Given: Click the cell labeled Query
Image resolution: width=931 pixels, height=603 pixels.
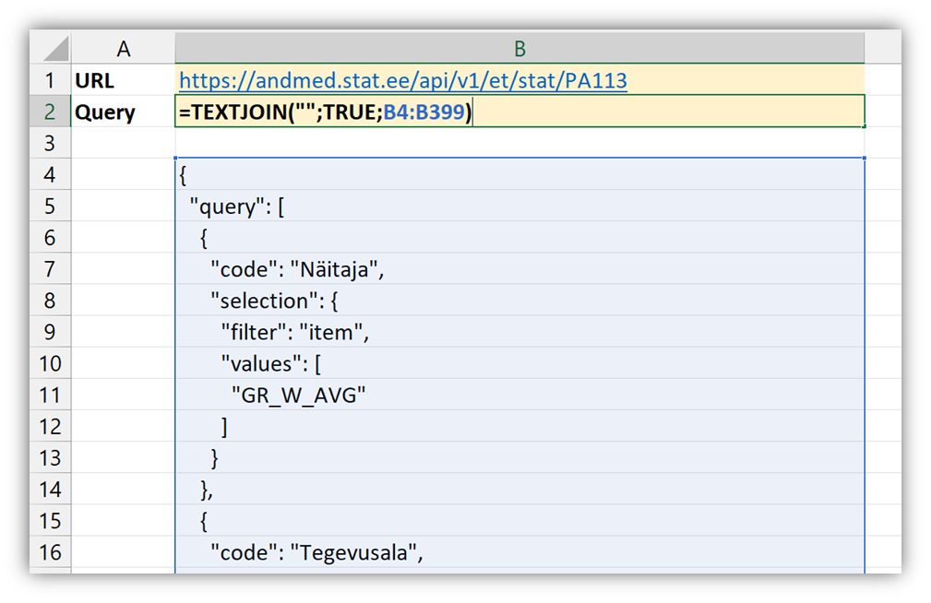Looking at the screenshot, I should pos(123,112).
